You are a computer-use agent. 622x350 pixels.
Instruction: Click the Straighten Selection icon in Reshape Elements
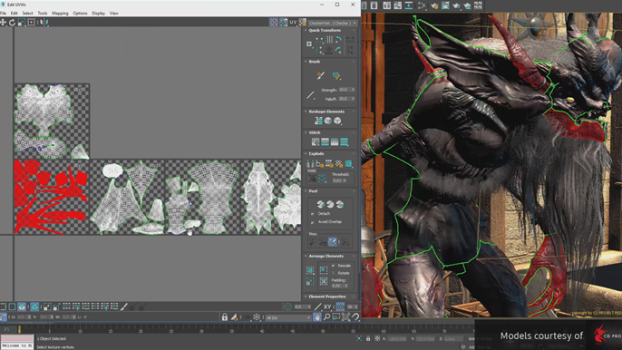318,121
